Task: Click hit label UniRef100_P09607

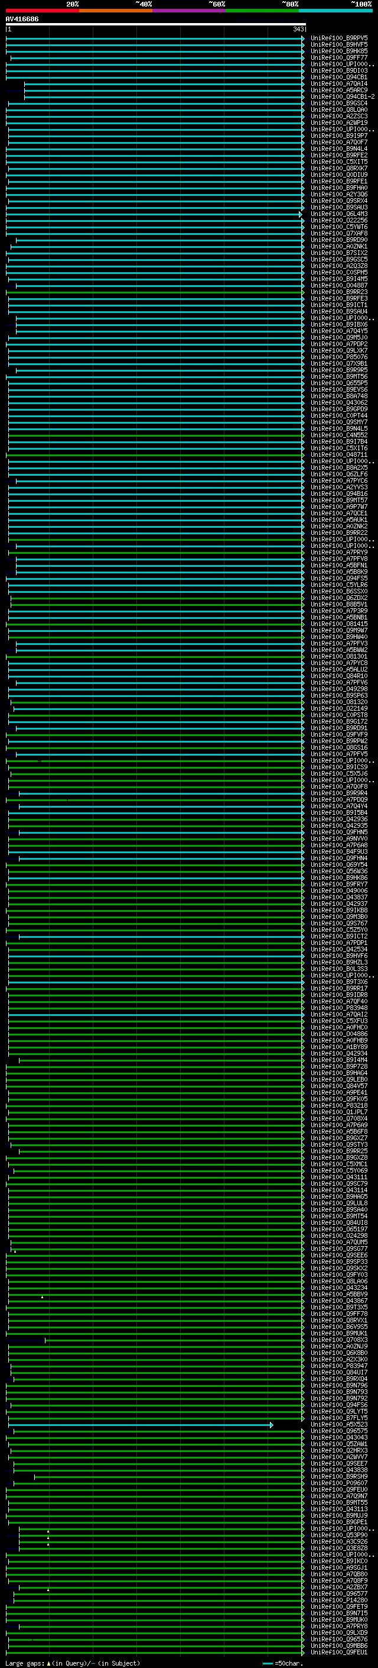Action: point(339,1483)
